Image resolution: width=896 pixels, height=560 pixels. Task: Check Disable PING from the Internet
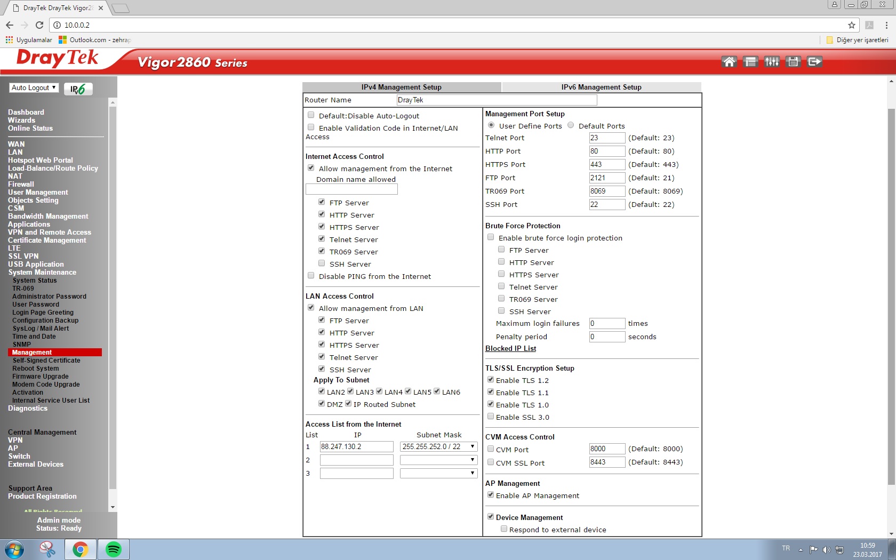311,276
